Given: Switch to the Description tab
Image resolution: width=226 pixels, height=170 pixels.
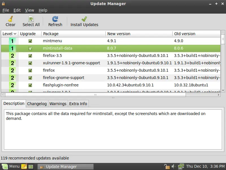Looking at the screenshot, I should [x=14, y=103].
